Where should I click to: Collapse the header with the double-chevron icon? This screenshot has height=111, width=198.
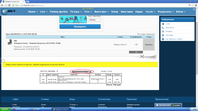[194, 9]
